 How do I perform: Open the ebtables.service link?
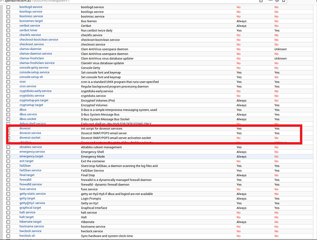point(31,147)
